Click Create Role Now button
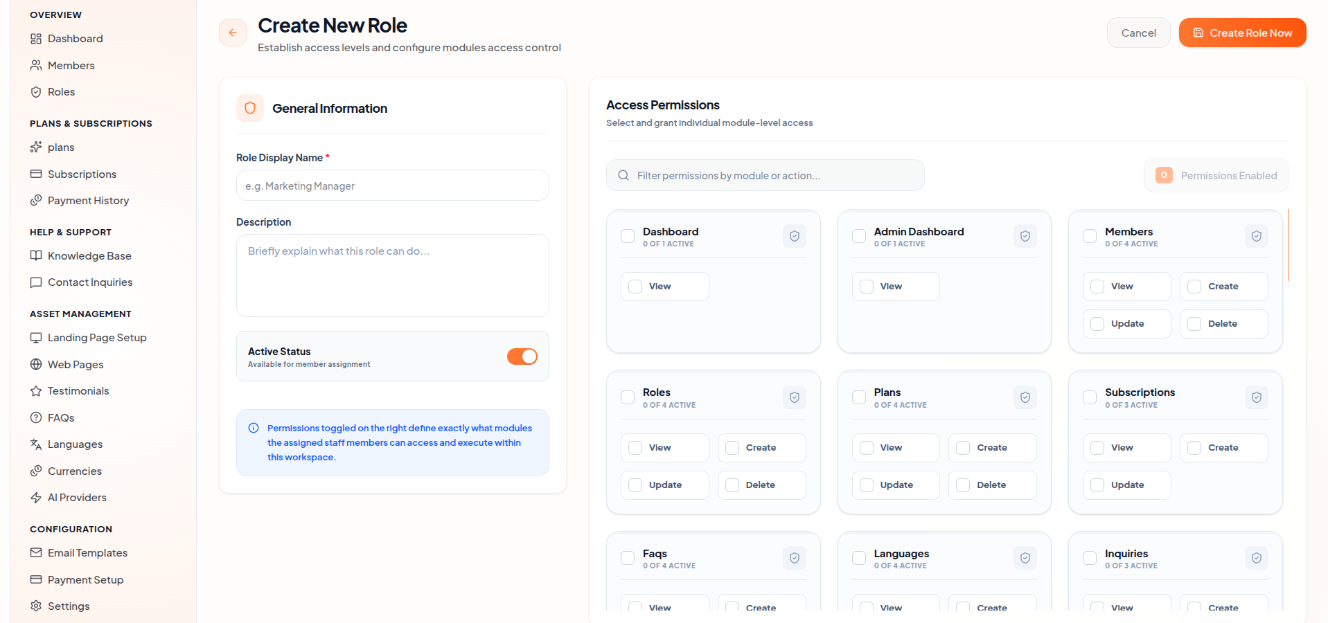This screenshot has width=1328, height=623. (1243, 33)
